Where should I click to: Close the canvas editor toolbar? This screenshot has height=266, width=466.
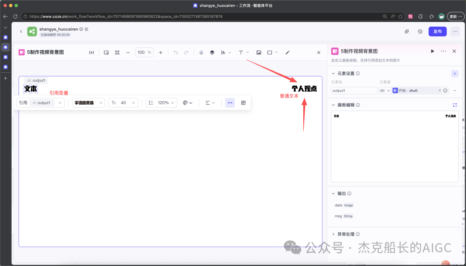[318, 53]
